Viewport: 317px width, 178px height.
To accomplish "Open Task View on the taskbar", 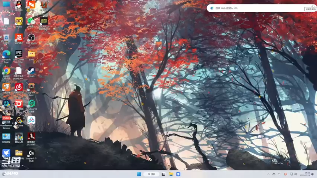I will pyautogui.click(x=163, y=174).
